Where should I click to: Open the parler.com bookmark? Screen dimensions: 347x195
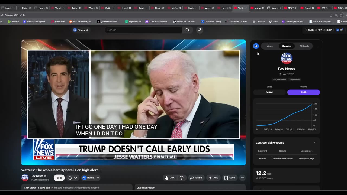58,22
